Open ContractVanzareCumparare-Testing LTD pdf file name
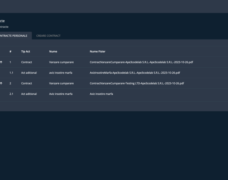Screen dimensions: 228x180 137,84
